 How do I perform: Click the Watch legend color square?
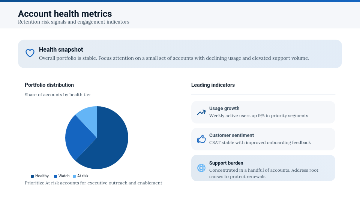pos(55,176)
